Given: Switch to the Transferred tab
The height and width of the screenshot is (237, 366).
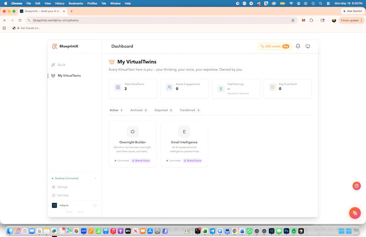Looking at the screenshot, I should coord(190,110).
